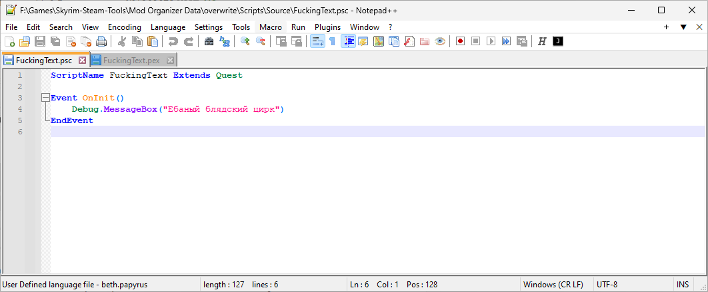
Task: Close the FuckingText.psc tab
Action: coord(82,60)
